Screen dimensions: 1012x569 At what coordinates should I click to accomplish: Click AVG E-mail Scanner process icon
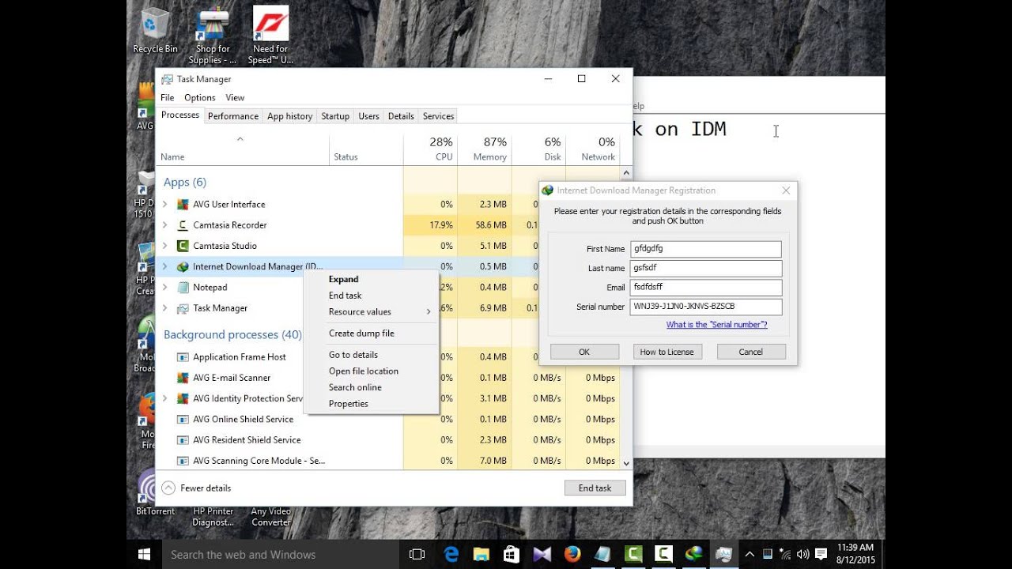point(183,378)
